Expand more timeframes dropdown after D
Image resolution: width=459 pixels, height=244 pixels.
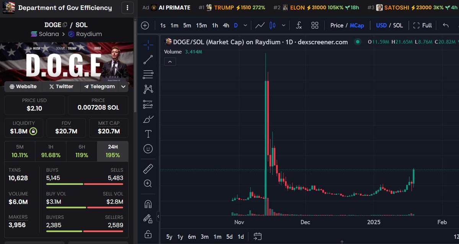pyautogui.click(x=245, y=25)
